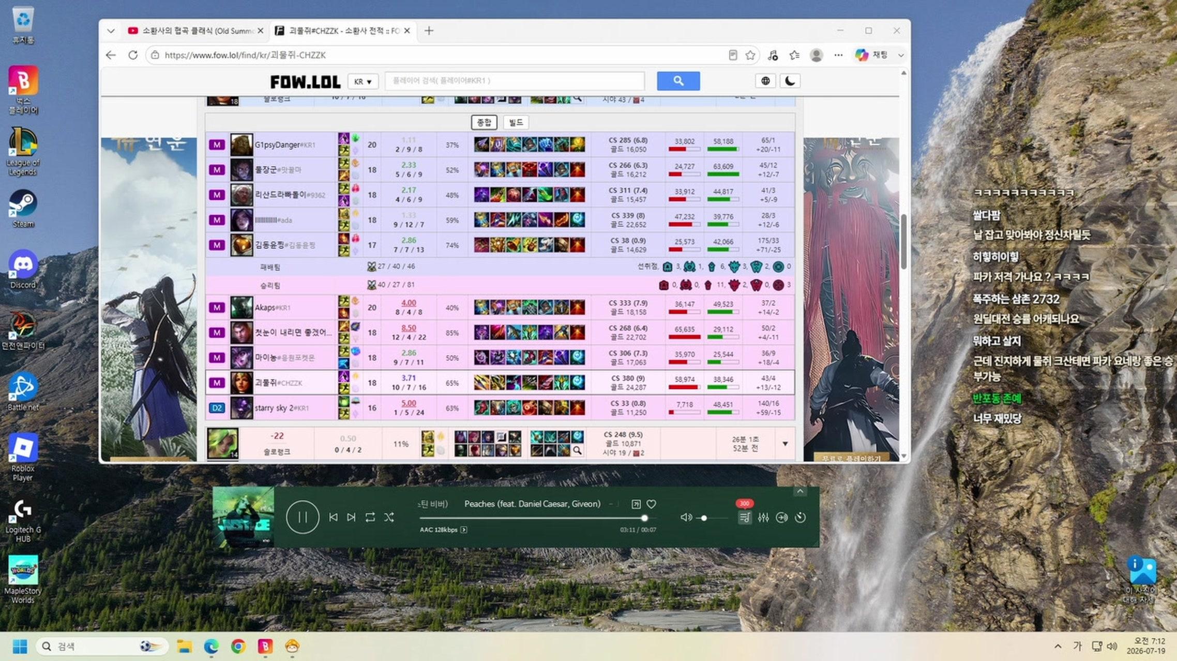Open the browser tab list chevron
This screenshot has width=1177, height=661.
[x=111, y=31]
